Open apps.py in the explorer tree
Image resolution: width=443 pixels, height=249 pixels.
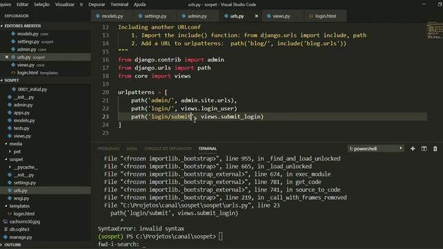[x=46, y=113]
